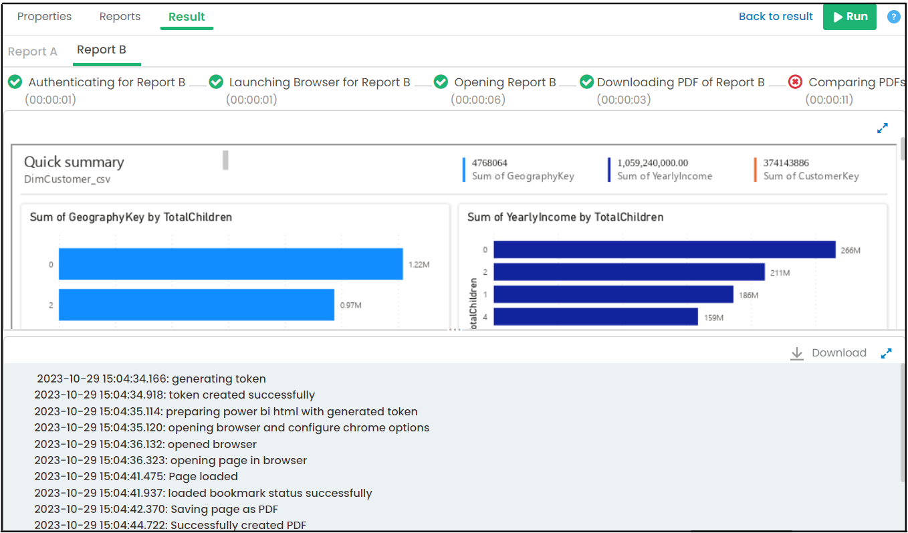The image size is (908, 533).
Task: Run the report comparison
Action: tap(850, 17)
